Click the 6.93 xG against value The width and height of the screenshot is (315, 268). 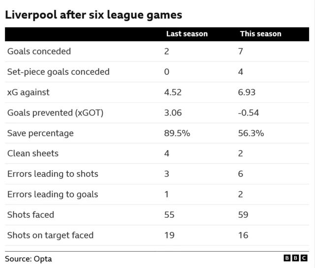248,92
